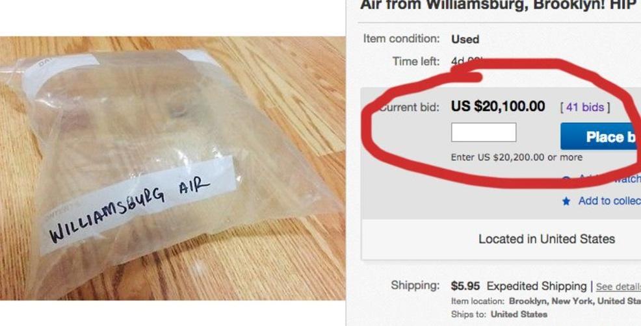Click the blue star icon beside Add to collection
This screenshot has width=641, height=326.
[x=566, y=201]
